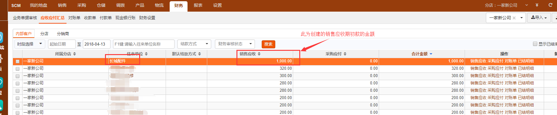Open the 销售 menu
The width and height of the screenshot is (557, 115).
click(62, 5)
